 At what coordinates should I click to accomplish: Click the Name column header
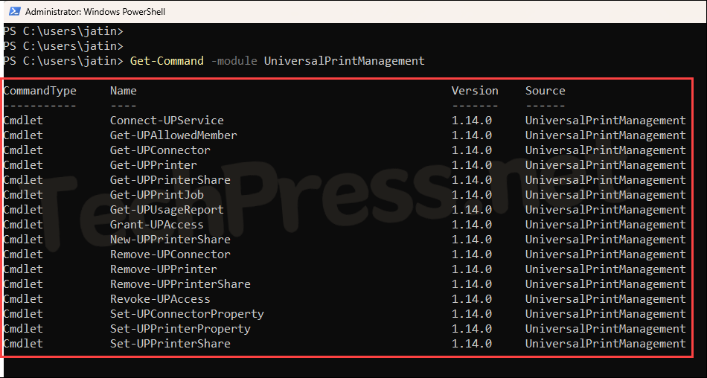(x=124, y=91)
